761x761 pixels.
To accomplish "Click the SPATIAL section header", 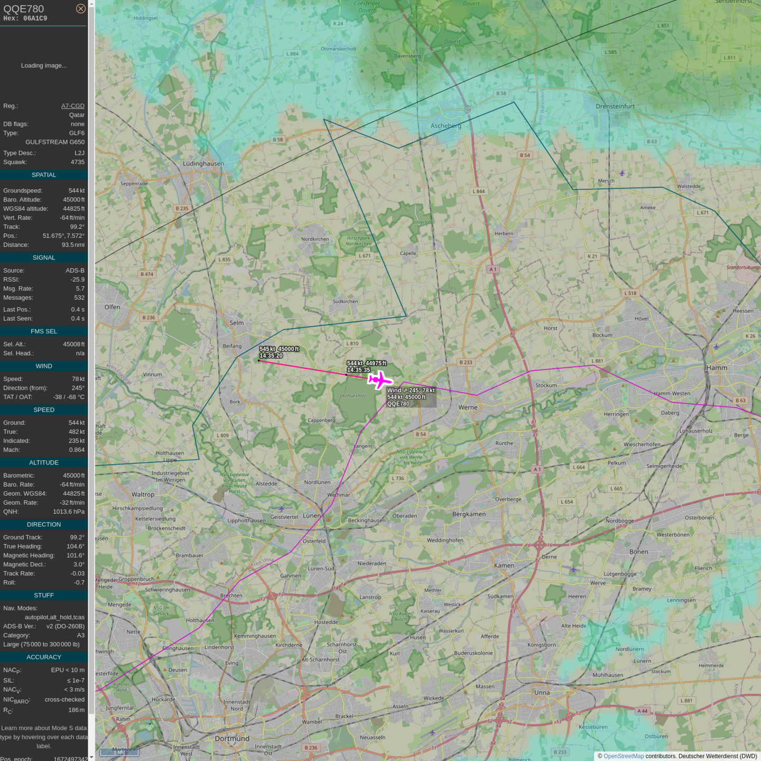I will (x=44, y=175).
